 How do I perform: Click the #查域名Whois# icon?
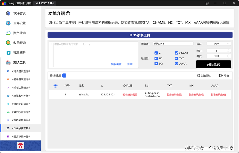(x=8, y=96)
